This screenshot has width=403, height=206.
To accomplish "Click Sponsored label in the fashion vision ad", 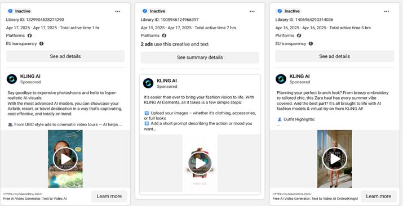I will [167, 87].
